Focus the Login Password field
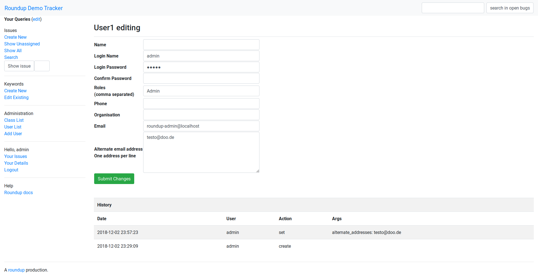Screen dimensions: 538x278 tap(201, 67)
